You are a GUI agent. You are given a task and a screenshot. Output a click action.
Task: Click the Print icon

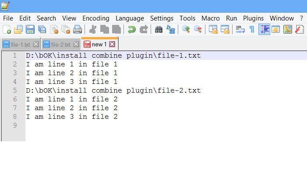click(x=78, y=30)
